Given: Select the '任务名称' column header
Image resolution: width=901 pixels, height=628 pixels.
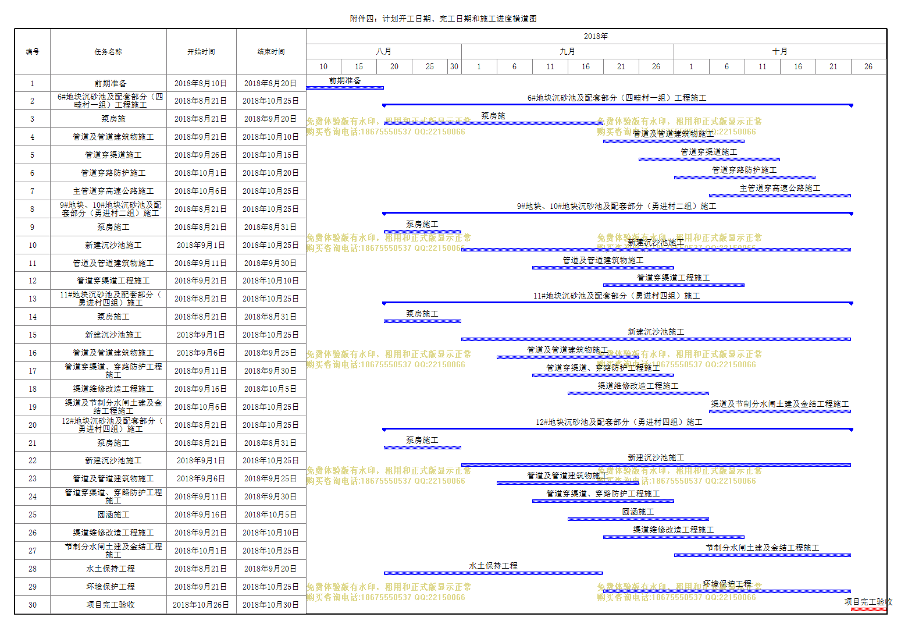Looking at the screenshot, I should pos(108,51).
